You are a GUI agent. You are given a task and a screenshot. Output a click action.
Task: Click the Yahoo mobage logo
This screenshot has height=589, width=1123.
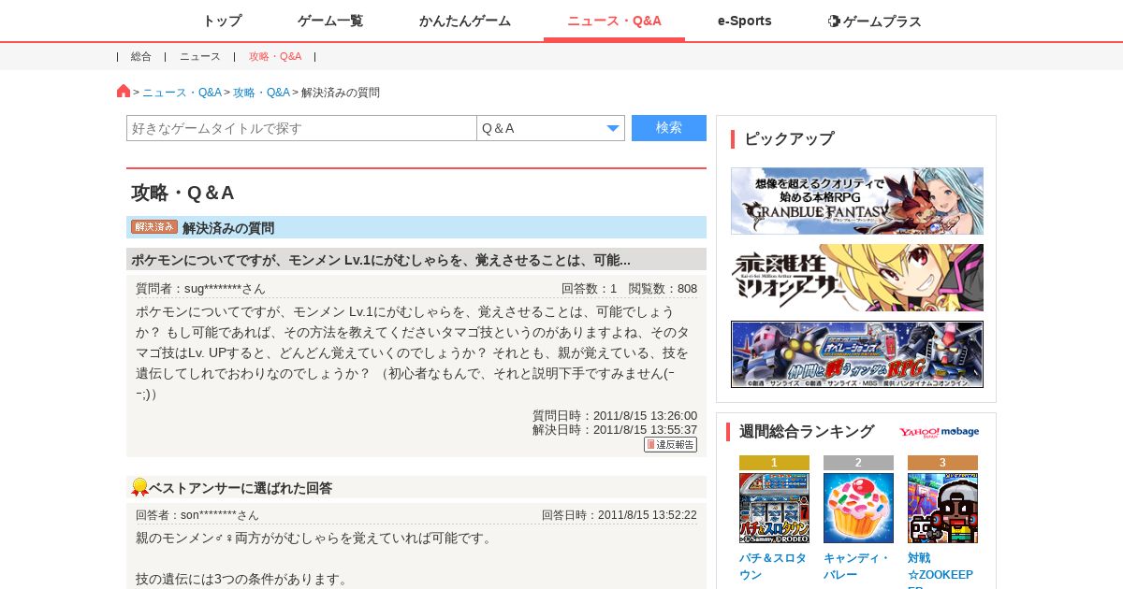point(940,432)
